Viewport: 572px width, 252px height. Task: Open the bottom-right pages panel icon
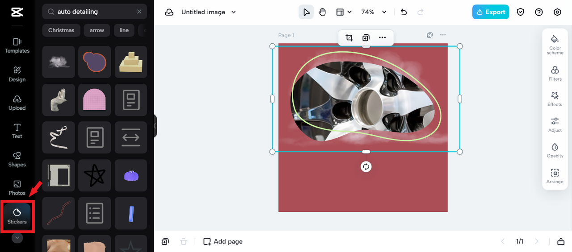(x=561, y=241)
